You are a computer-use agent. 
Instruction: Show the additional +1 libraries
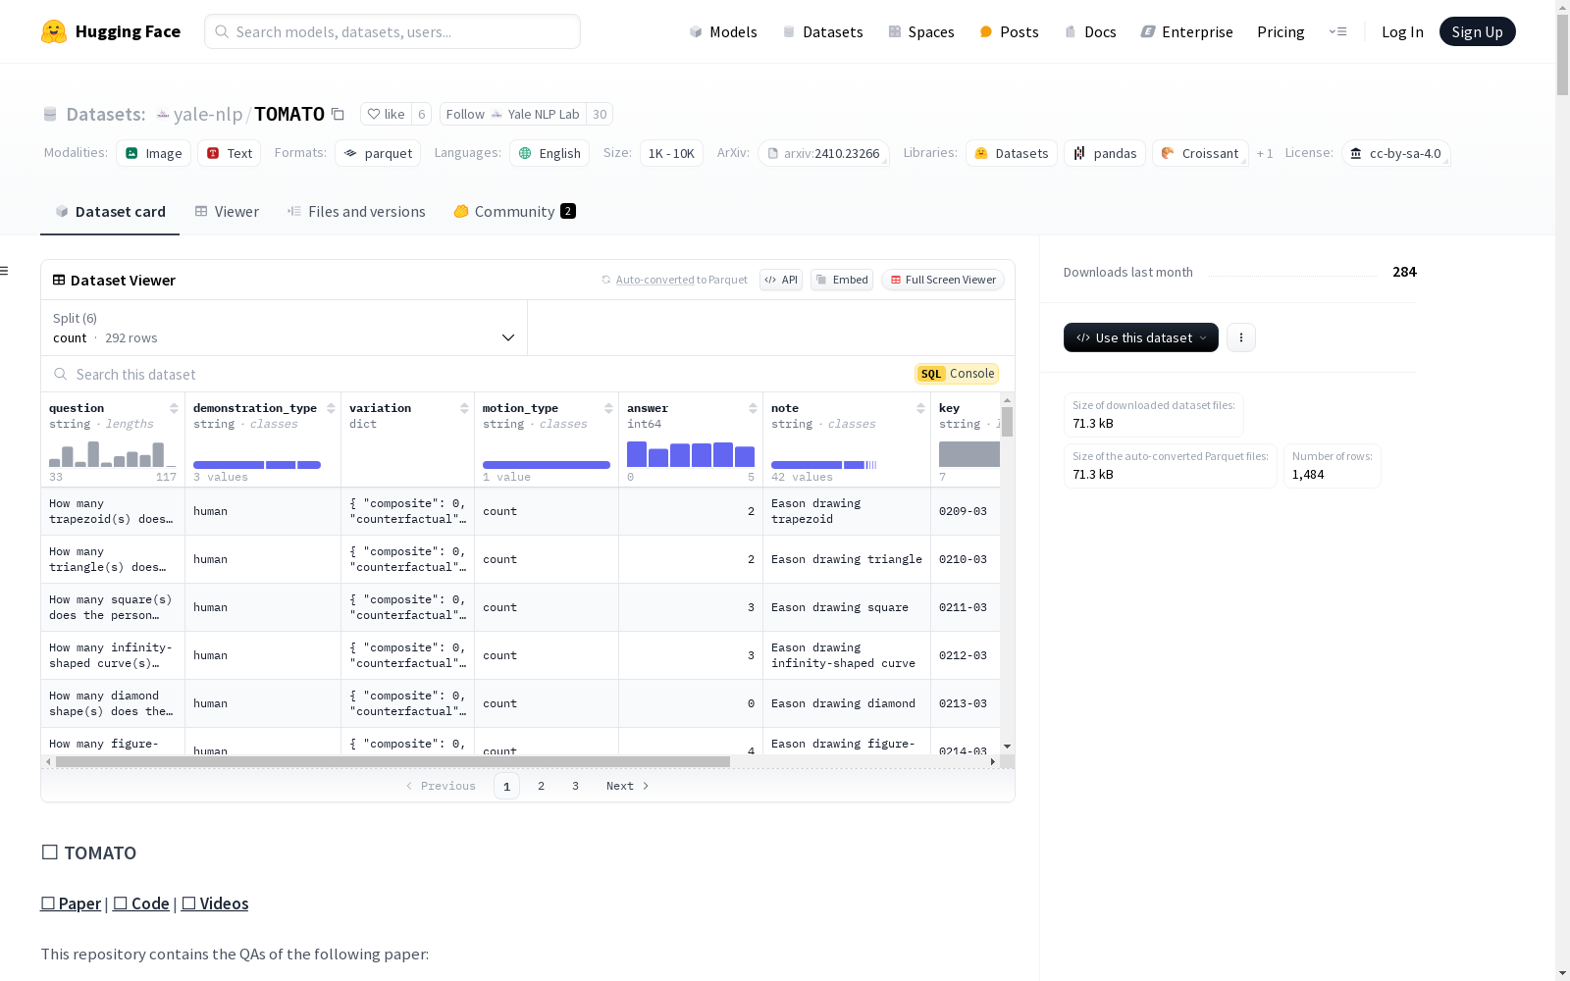pyautogui.click(x=1265, y=153)
